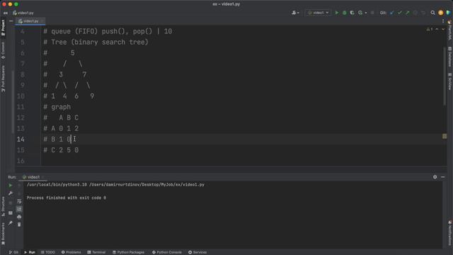Click the editor tabs three-dot options icon
The width and height of the screenshot is (453, 255).
(x=443, y=21)
